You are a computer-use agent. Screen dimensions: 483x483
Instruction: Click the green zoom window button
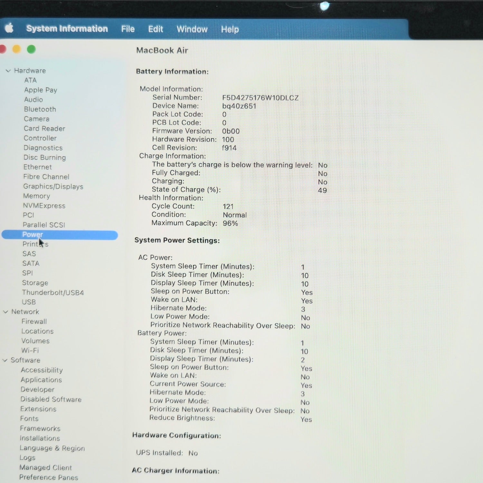(x=31, y=49)
